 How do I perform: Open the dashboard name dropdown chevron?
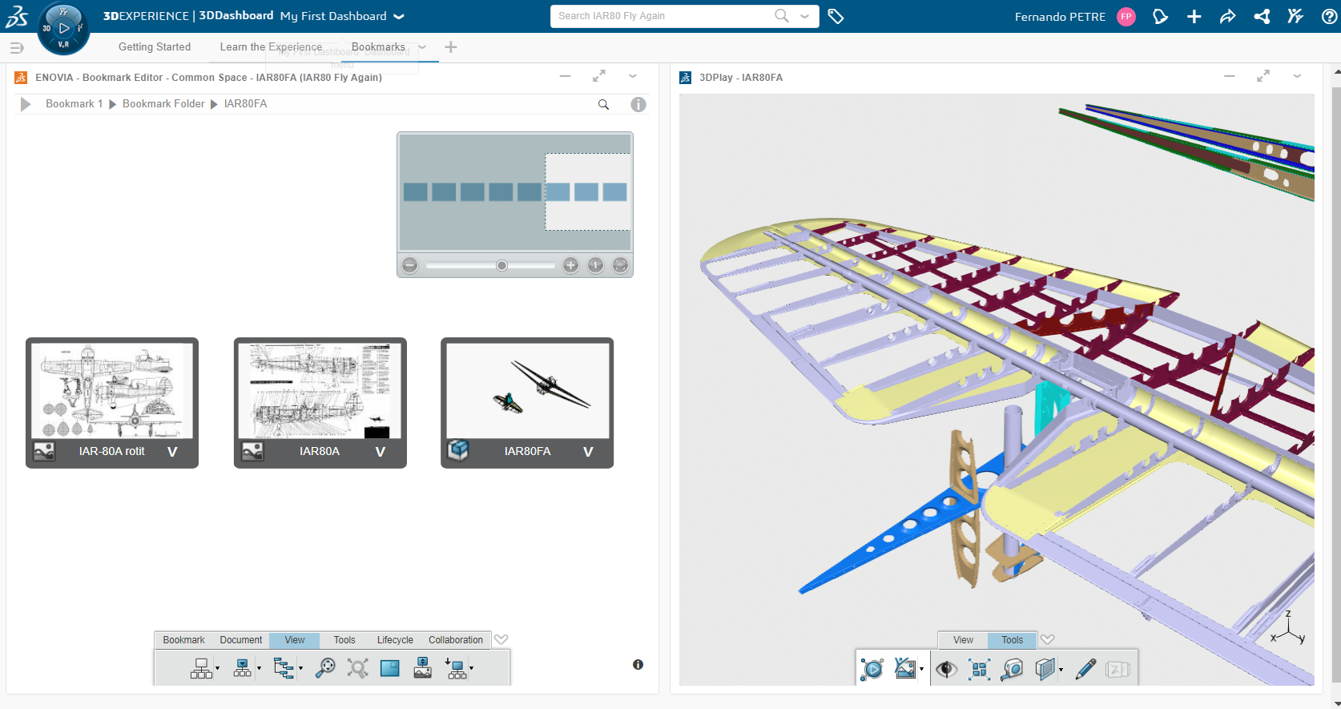pos(399,17)
